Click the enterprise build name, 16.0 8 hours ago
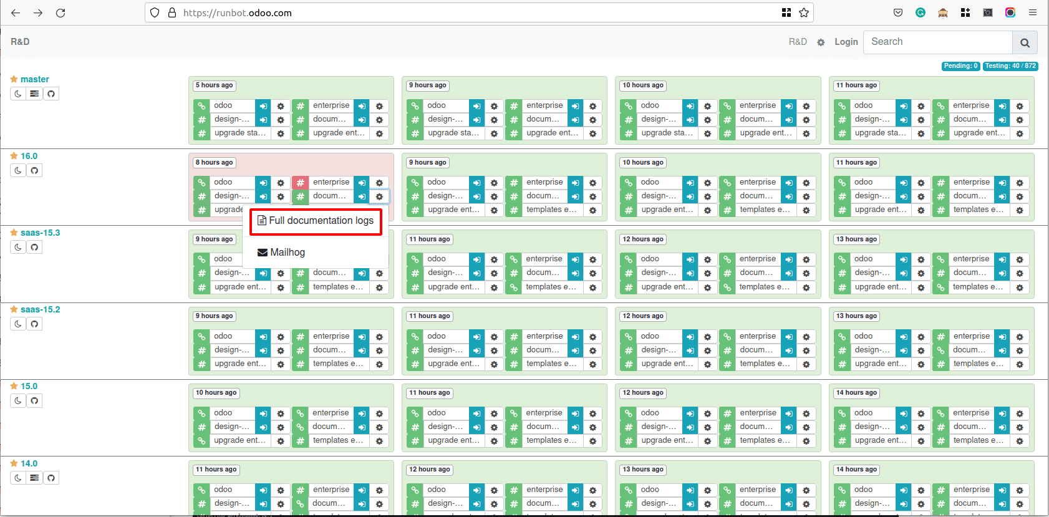The width and height of the screenshot is (1049, 517). click(331, 182)
